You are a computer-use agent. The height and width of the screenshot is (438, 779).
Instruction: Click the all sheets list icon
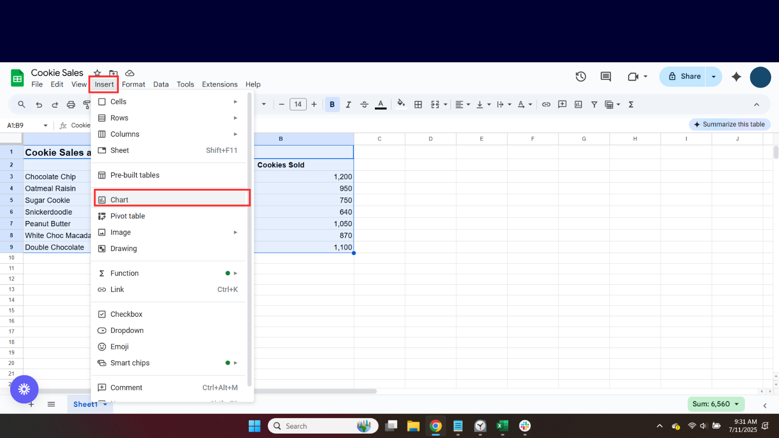pyautogui.click(x=51, y=404)
